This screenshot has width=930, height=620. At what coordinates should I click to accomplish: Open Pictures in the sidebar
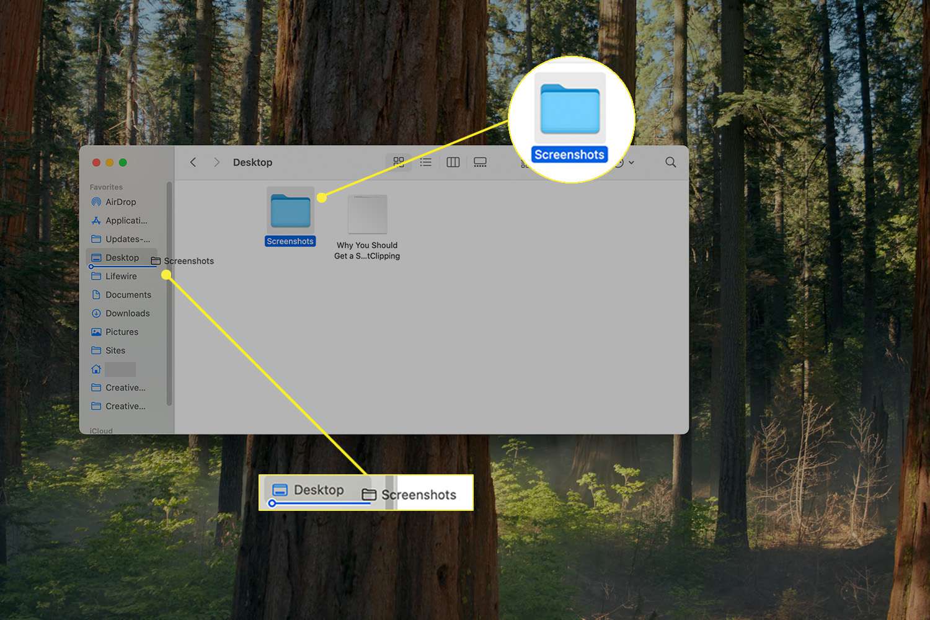tap(122, 332)
